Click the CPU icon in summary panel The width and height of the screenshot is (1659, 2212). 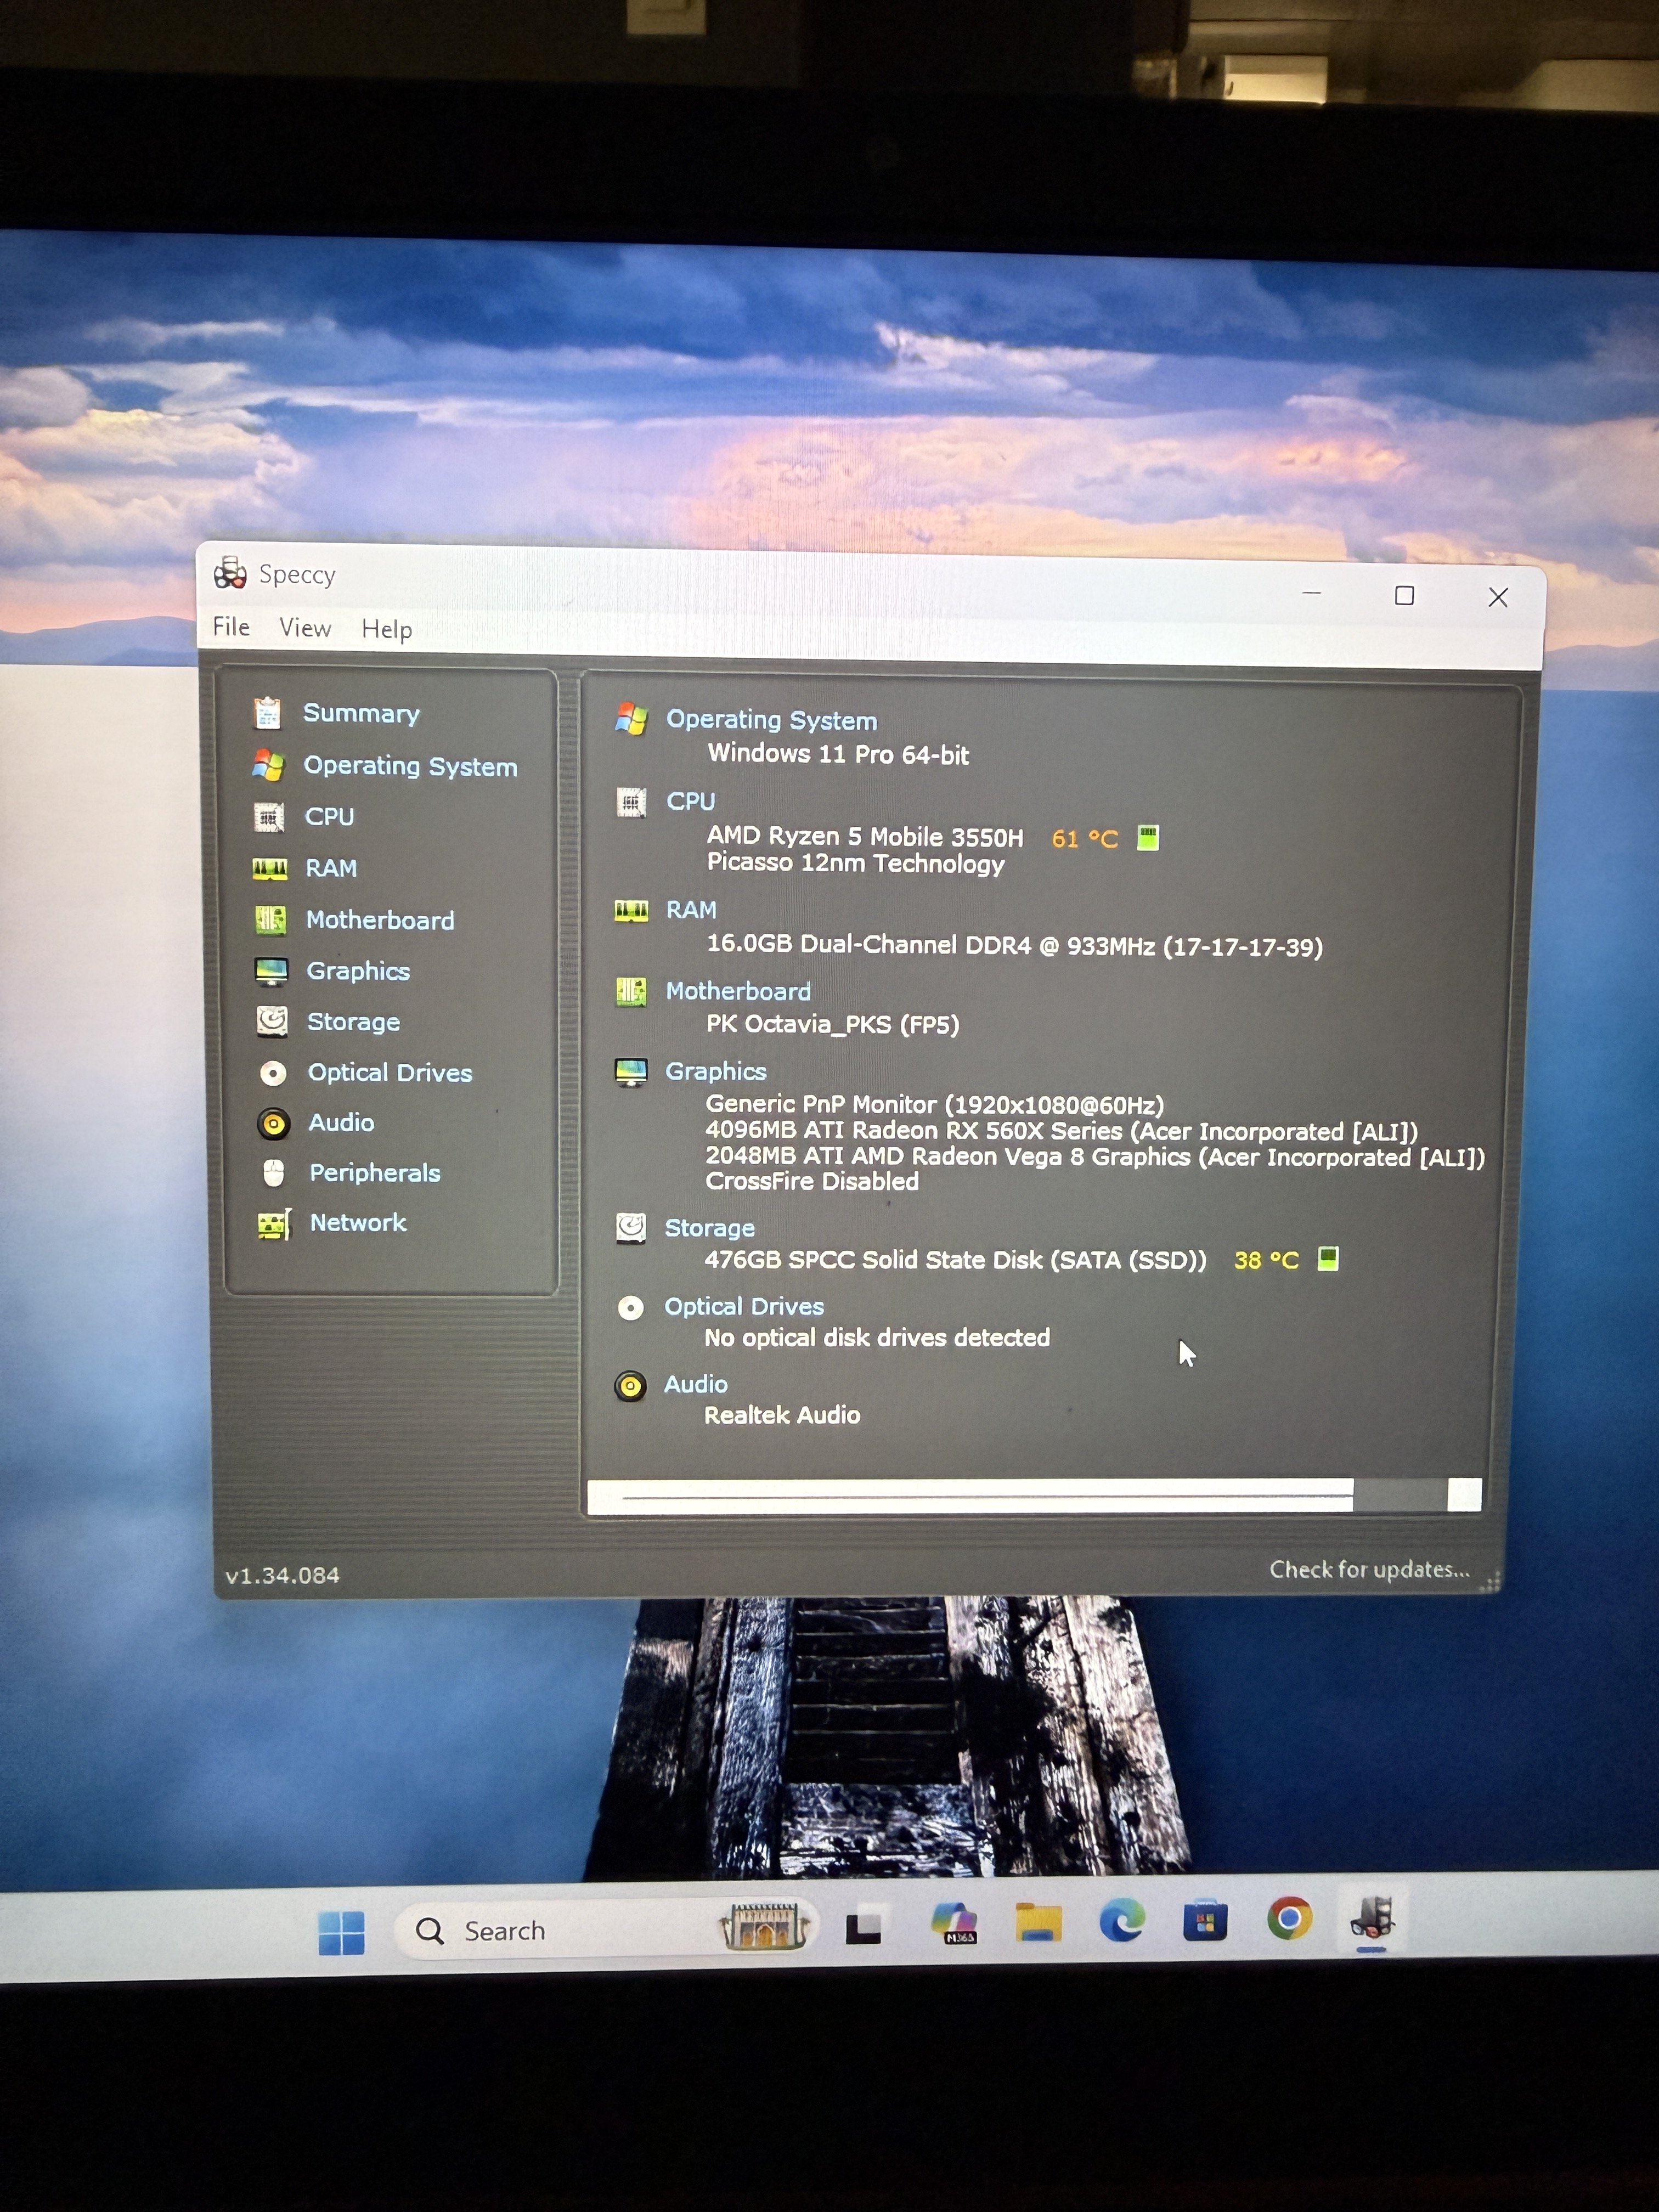coord(631,802)
